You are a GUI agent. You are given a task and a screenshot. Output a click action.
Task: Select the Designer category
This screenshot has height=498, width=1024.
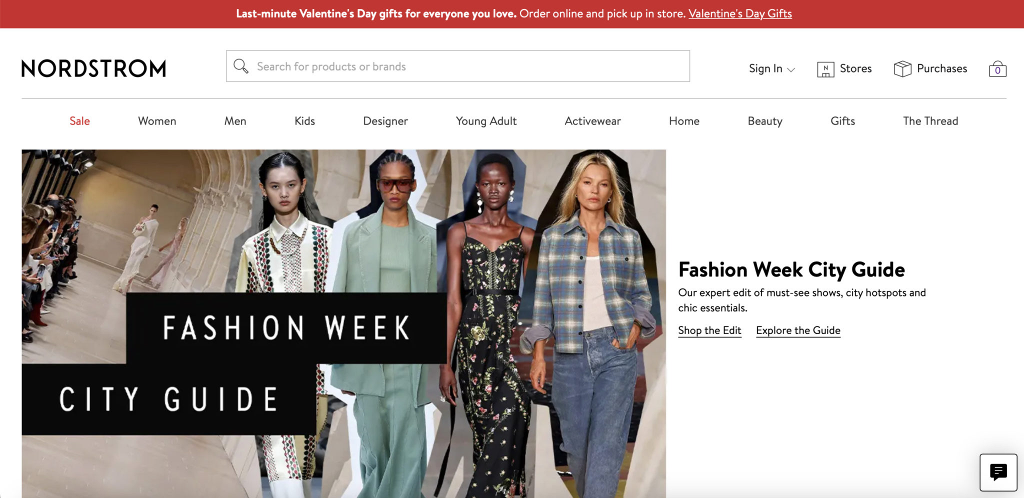tap(385, 121)
